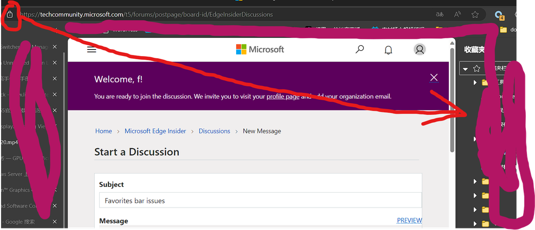
Task: Close the 'Switcher' vertical tab
Action: click(x=55, y=47)
